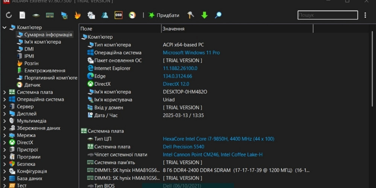Open the Edge version 134.0.3124.66 link
The width and height of the screenshot is (376, 188).
[177, 76]
